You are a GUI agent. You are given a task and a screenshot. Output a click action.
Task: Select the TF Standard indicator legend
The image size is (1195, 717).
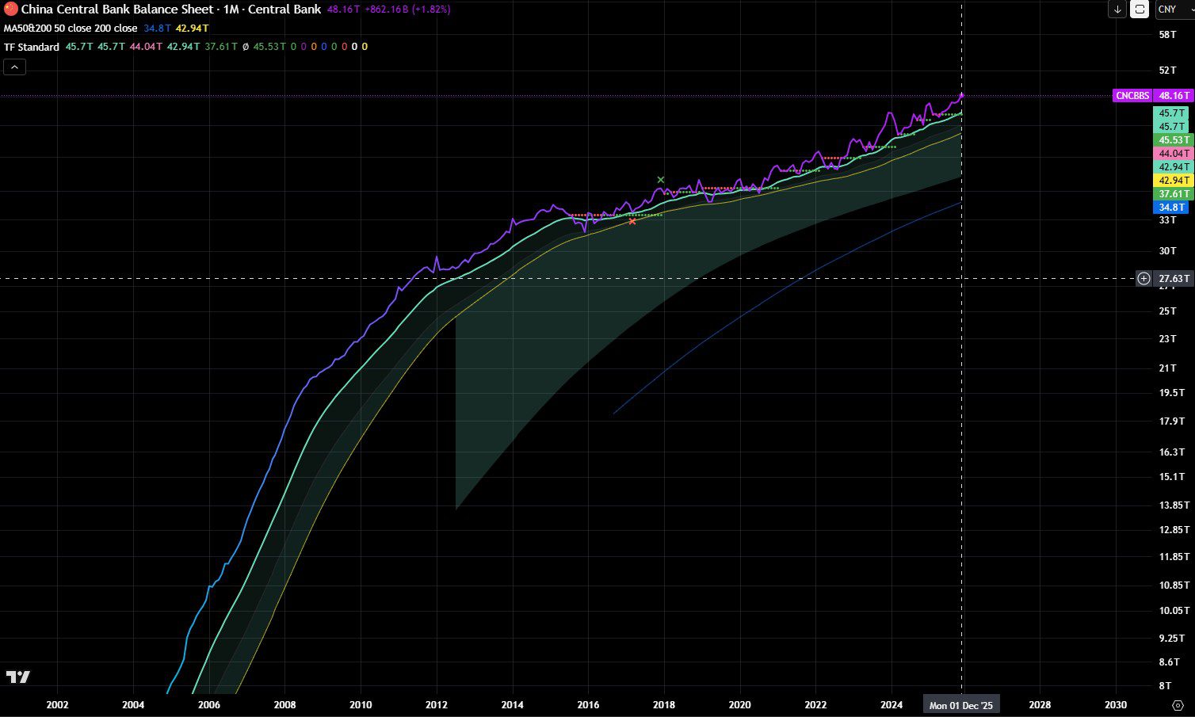tap(32, 47)
